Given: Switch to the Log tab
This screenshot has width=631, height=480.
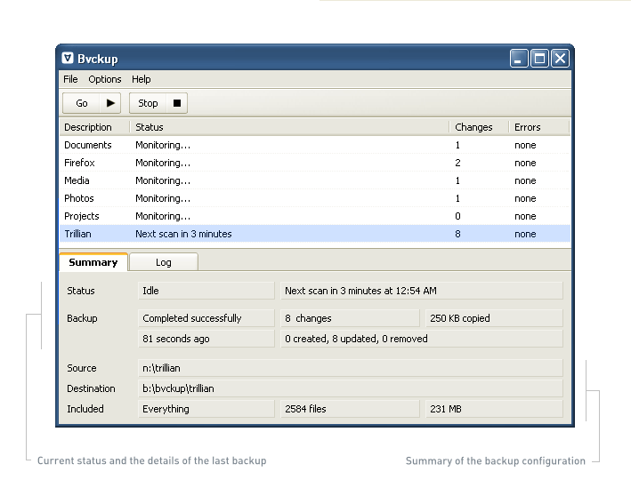Looking at the screenshot, I should coord(164,262).
